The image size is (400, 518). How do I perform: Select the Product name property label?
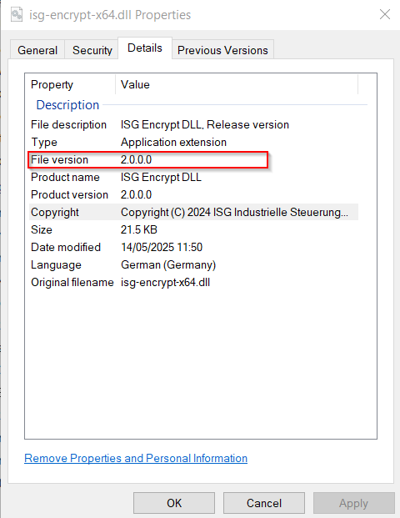coord(65,177)
